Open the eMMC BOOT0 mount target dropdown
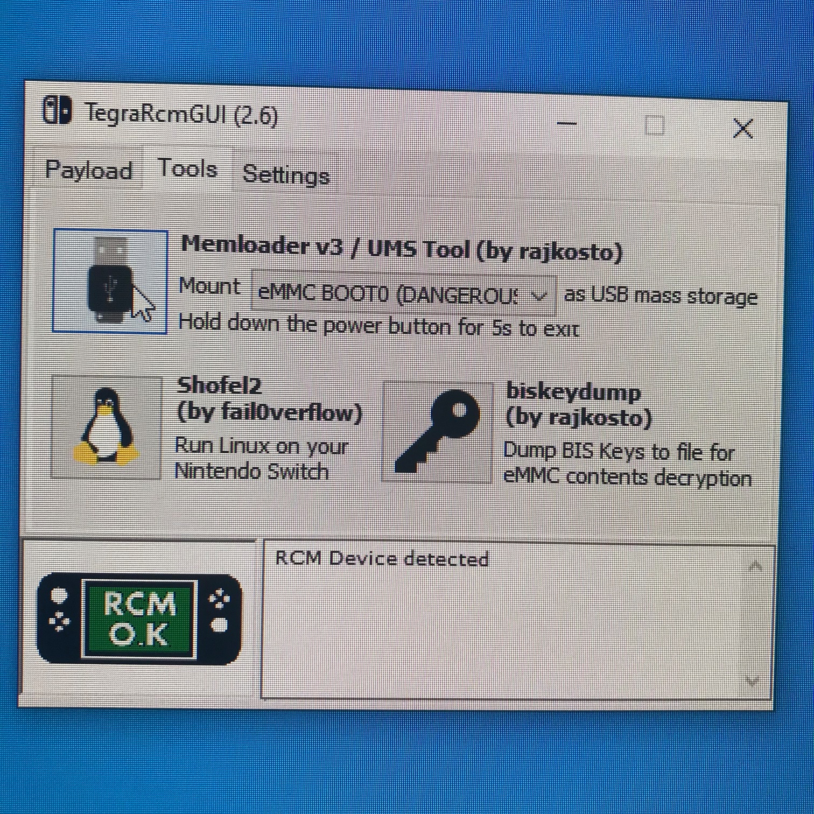Screen dimensions: 814x814 [404, 294]
